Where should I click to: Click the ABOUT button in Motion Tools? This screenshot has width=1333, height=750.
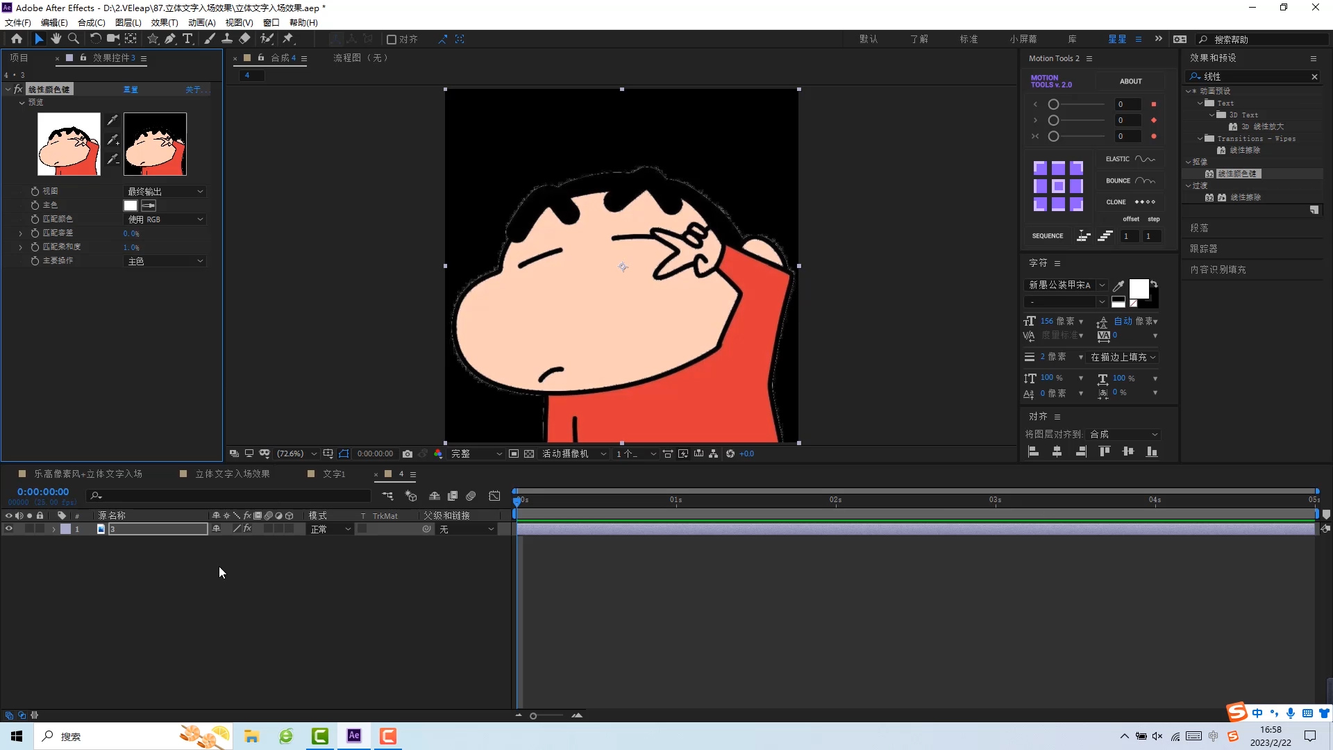pos(1130,81)
